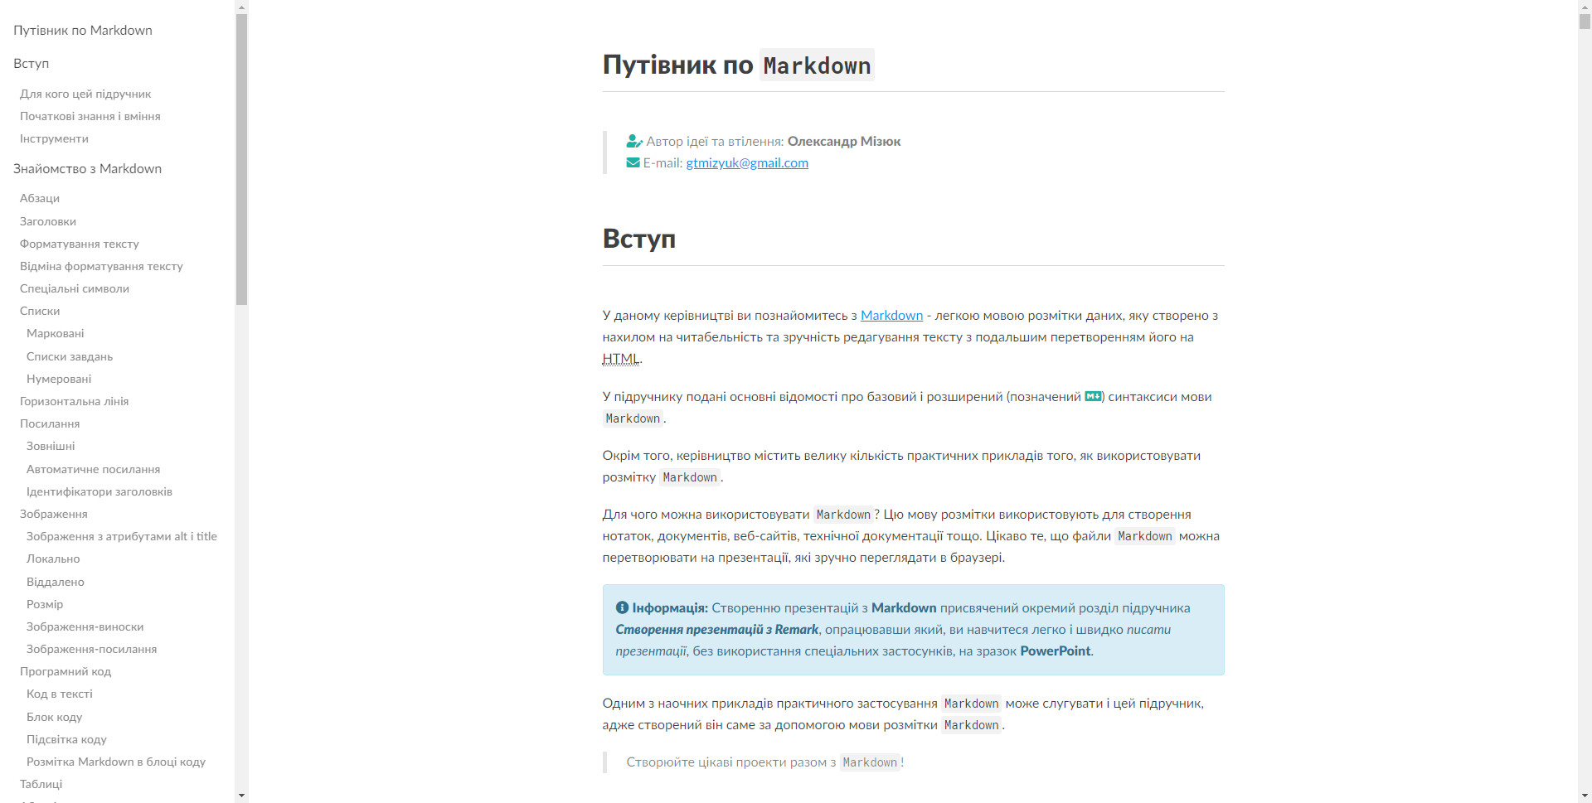Click the info circle icon in notice
This screenshot has height=803, width=1592.
[x=622, y=607]
